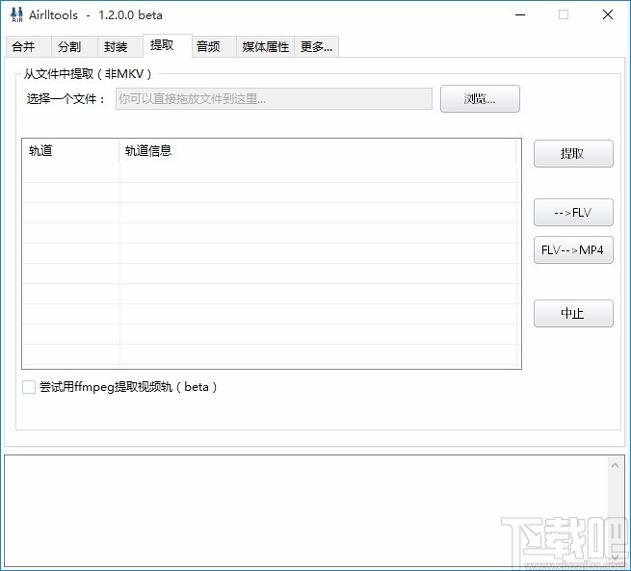Stop processing with the 中止 button
This screenshot has width=631, height=571.
(573, 313)
